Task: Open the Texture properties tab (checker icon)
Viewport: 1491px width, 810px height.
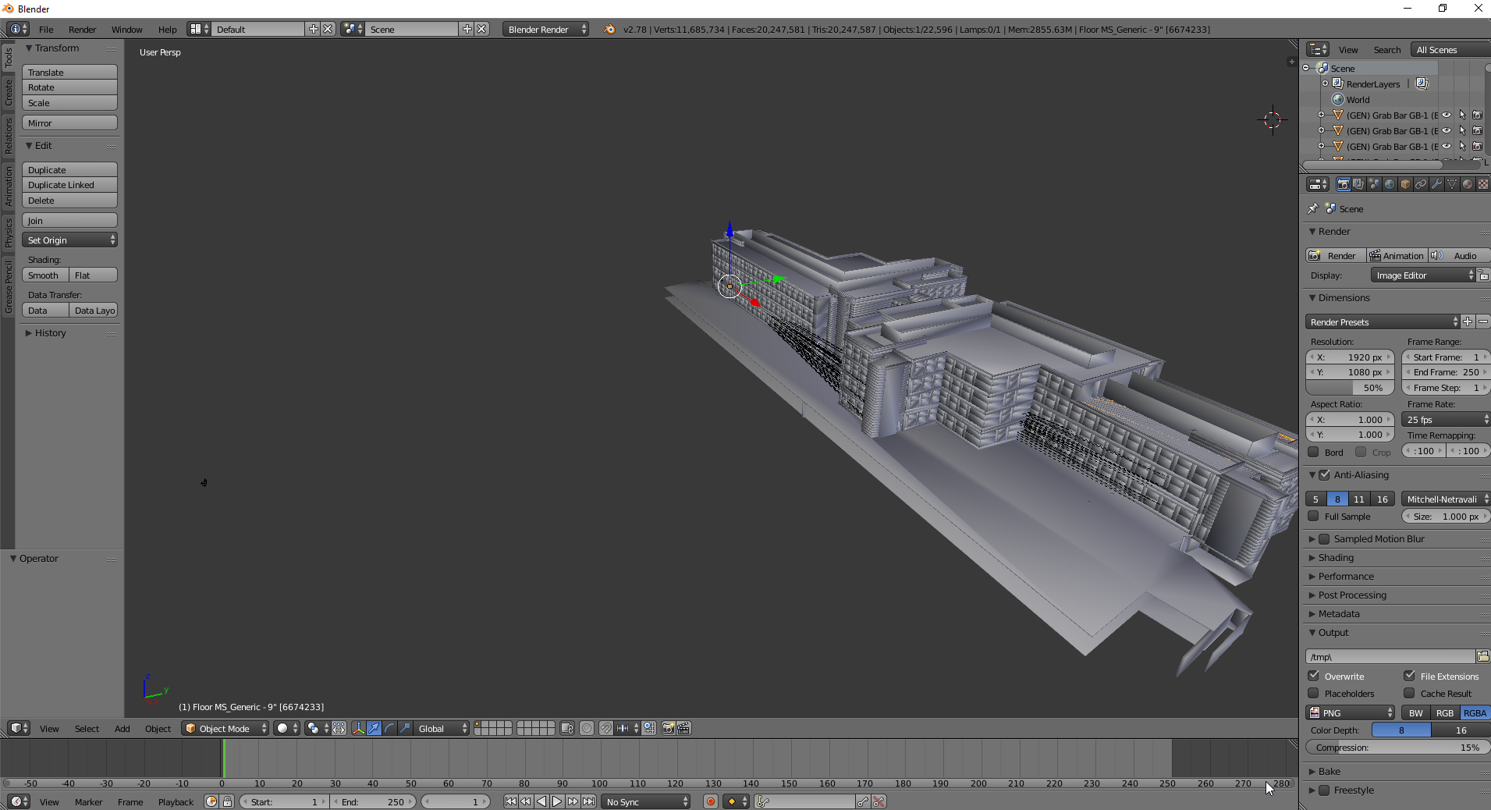Action: tap(1482, 184)
